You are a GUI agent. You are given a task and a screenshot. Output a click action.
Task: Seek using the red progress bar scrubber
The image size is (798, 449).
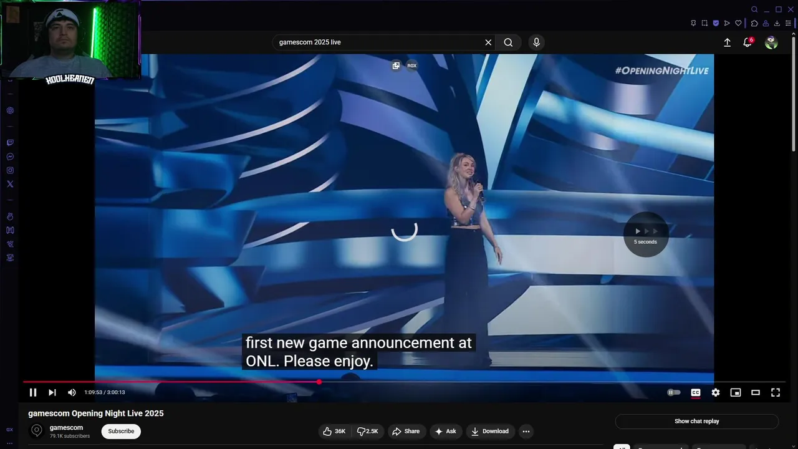tap(319, 382)
